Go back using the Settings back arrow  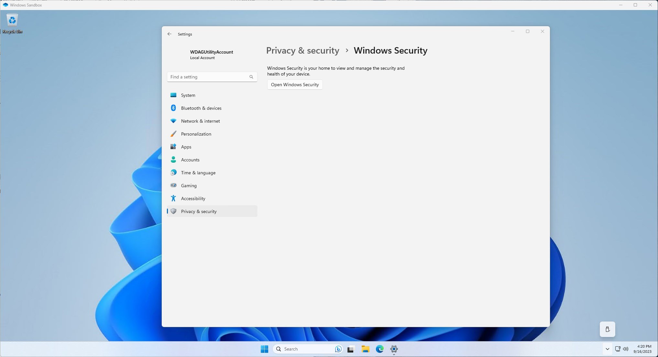[170, 34]
